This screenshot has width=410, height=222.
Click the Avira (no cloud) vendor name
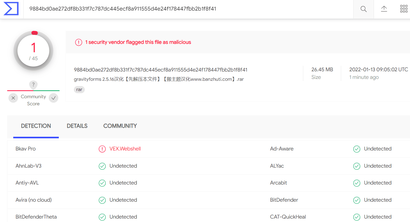coord(34,200)
